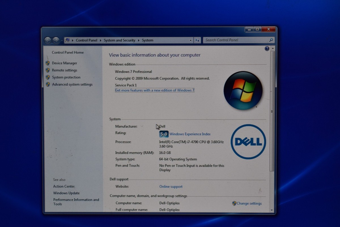340x227 pixels.
Task: Select System in the breadcrumb path
Action: click(x=147, y=40)
